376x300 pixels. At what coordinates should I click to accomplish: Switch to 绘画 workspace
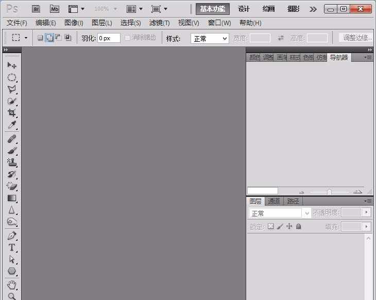[268, 9]
